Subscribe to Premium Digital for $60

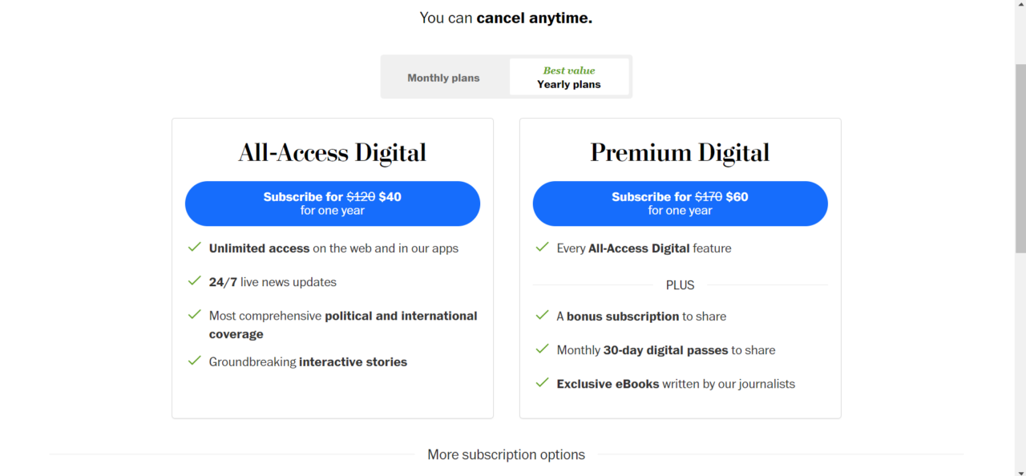pyautogui.click(x=680, y=204)
